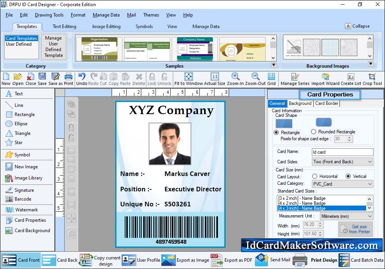
Task: Open the Measurement Unit dropdown
Action: (346, 216)
